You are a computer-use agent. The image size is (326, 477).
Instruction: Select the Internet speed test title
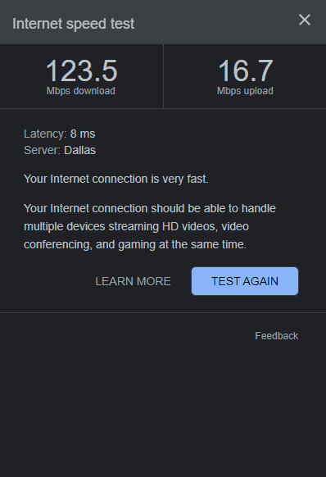[x=73, y=24]
